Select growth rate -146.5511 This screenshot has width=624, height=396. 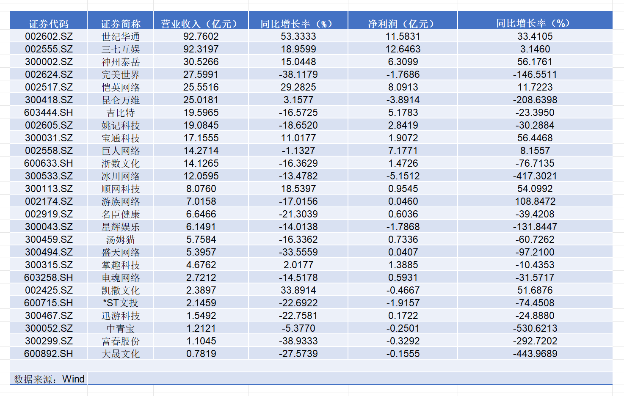(535, 74)
